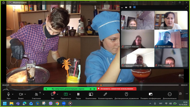The height and width of the screenshot is (107, 190).
Task: Switch to Zoom app in taskbar
Action: click(64, 103)
